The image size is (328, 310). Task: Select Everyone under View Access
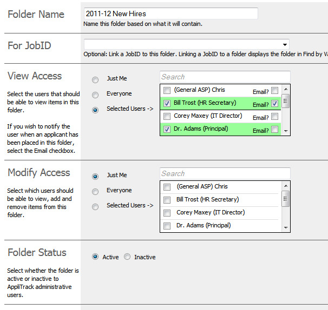coord(95,95)
